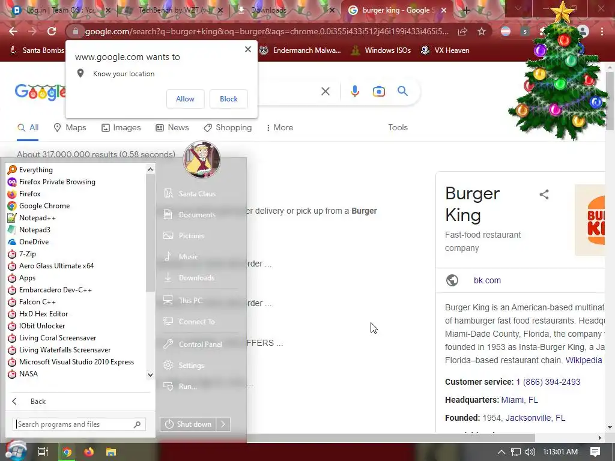Image resolution: width=615 pixels, height=461 pixels.
Task: Select the All results tab
Action: pos(28,127)
